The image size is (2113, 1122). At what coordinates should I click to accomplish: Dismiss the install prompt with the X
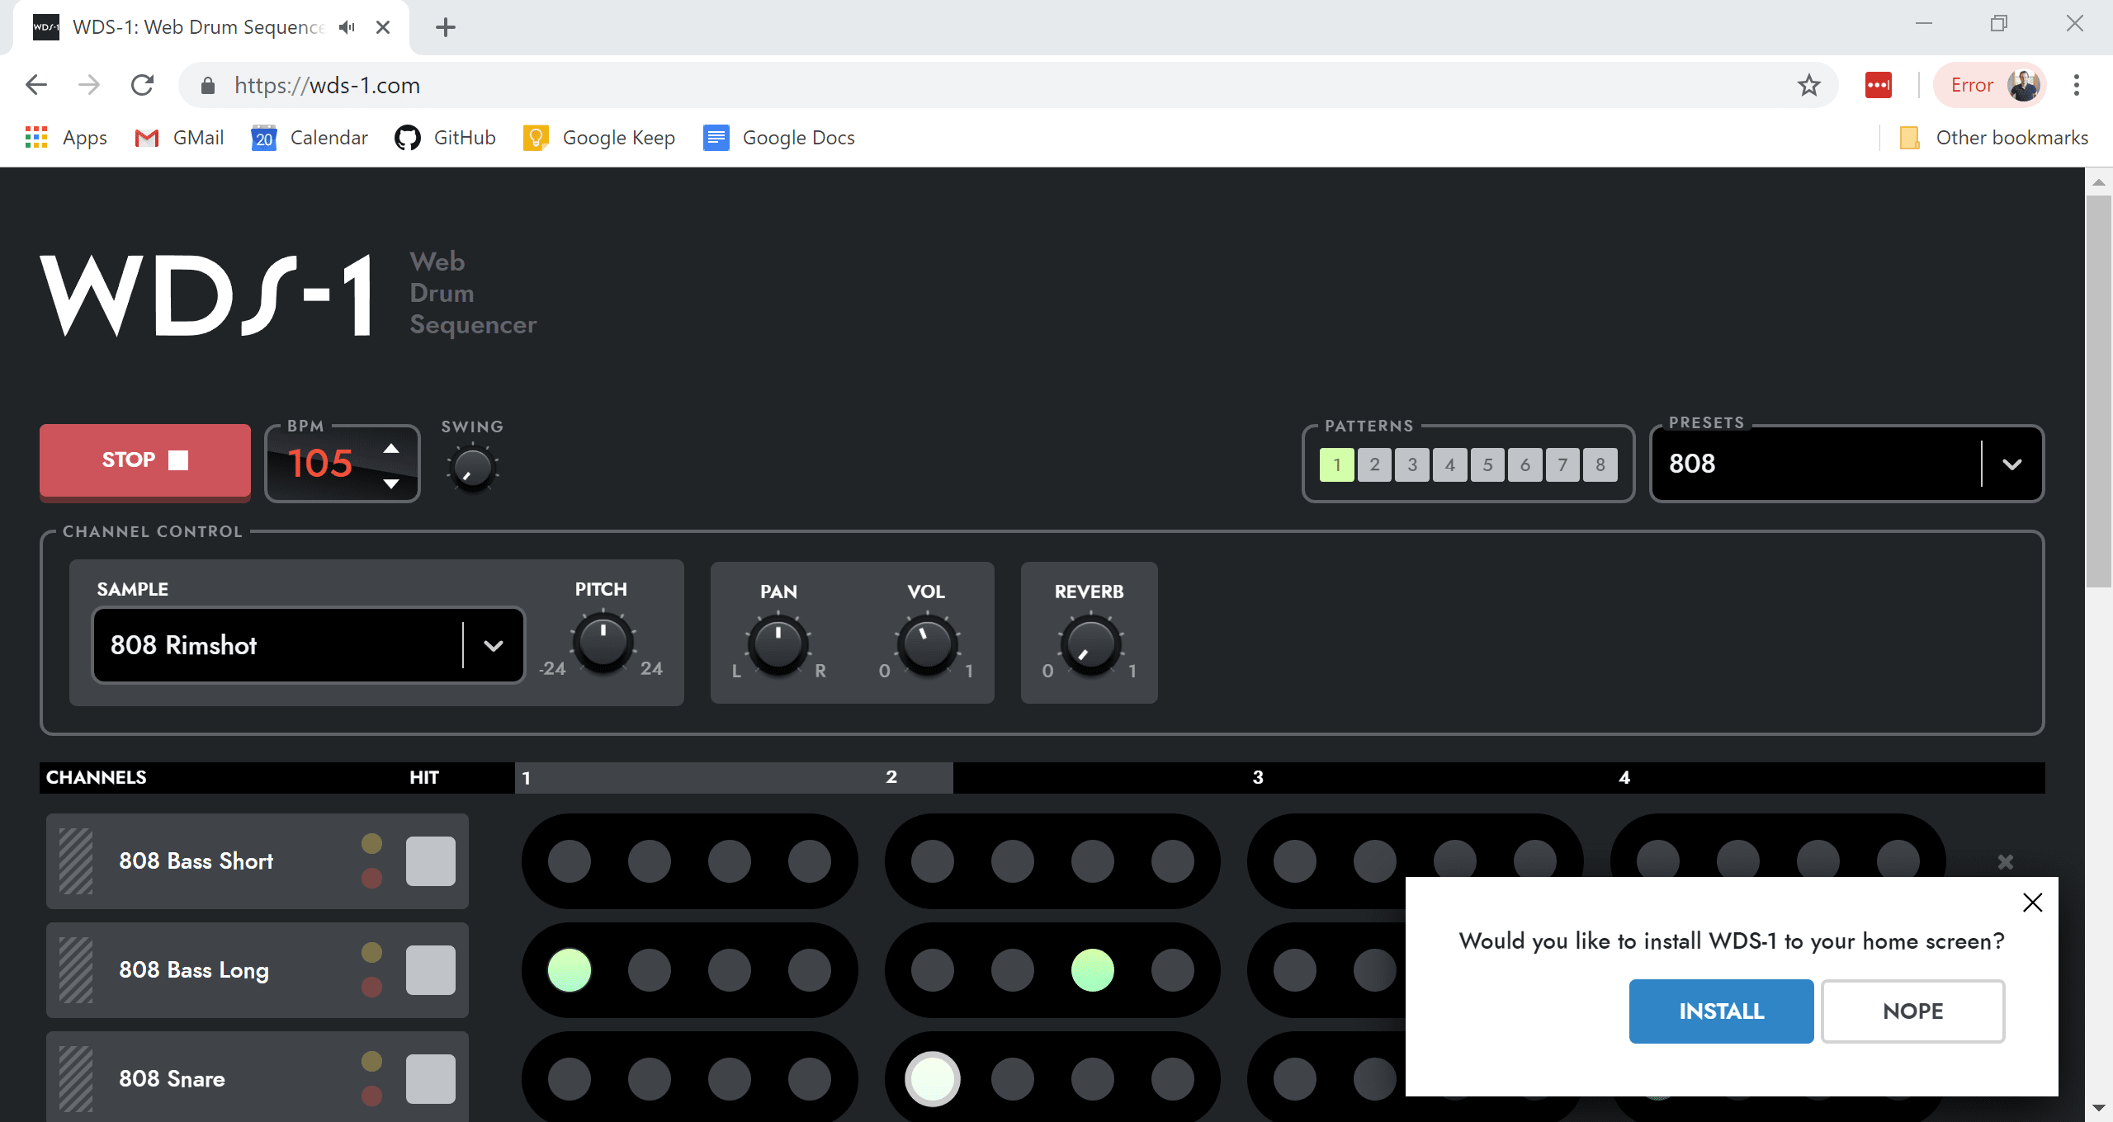pos(2032,903)
